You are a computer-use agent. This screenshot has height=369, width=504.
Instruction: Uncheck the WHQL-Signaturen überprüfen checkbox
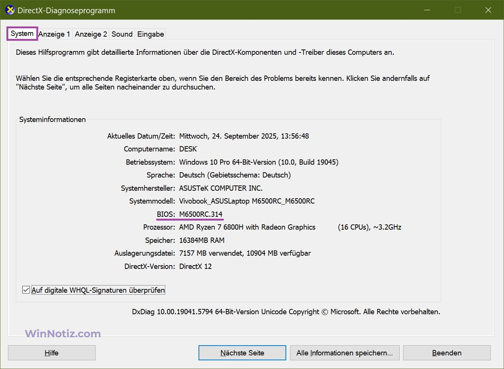tap(26, 290)
